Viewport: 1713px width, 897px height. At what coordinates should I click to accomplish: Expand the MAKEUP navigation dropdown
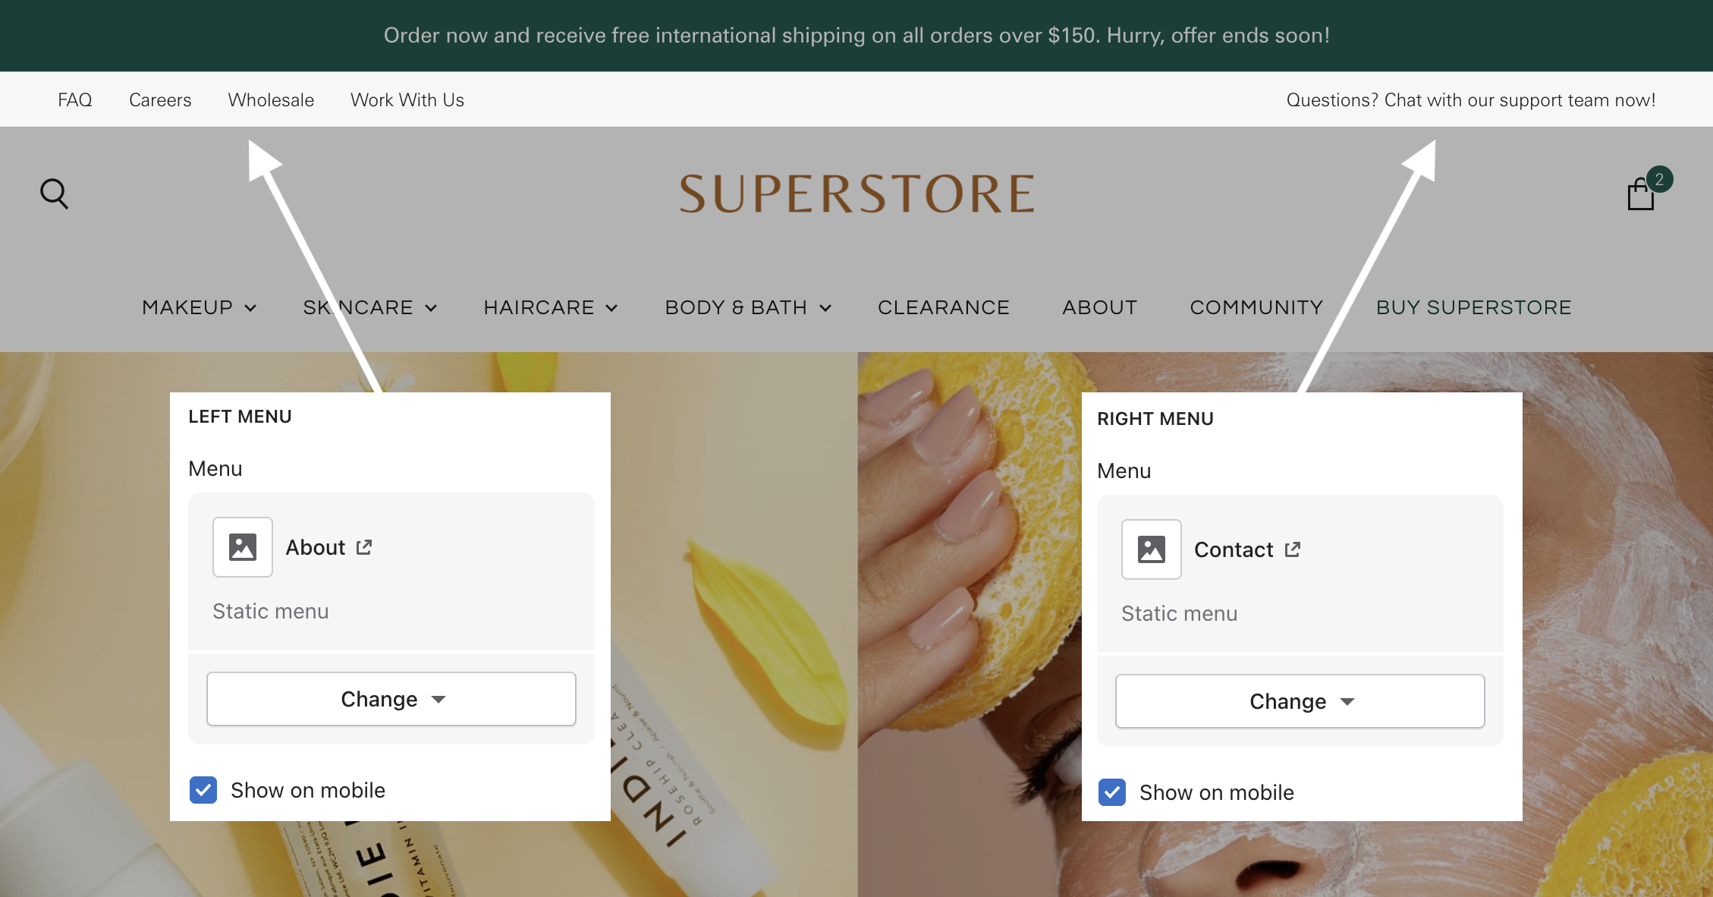click(199, 307)
